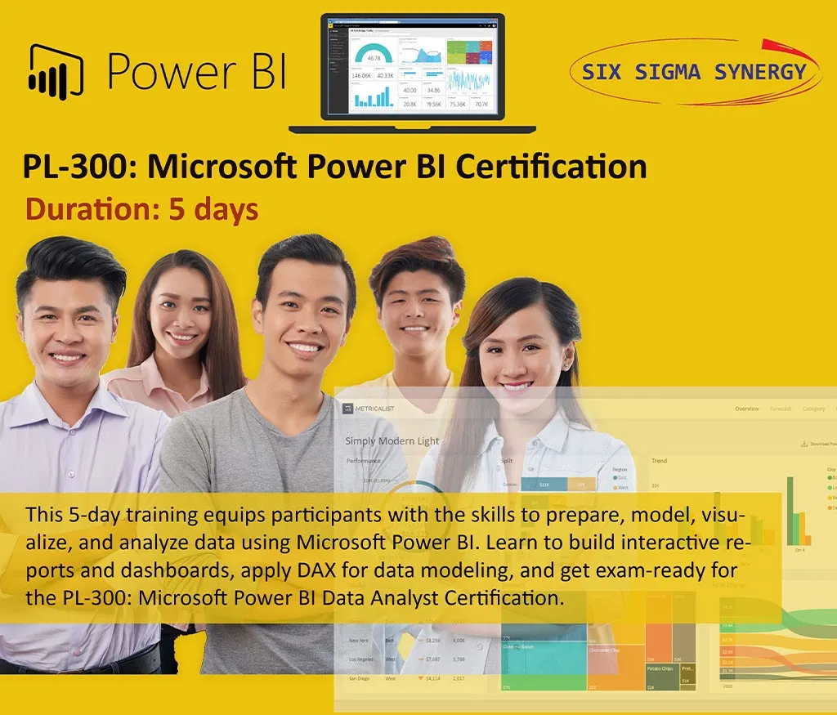Viewport: 837px width, 715px height.
Task: Click the colorful treemap visual on the laptop dashboard
Action: pyautogui.click(x=468, y=51)
